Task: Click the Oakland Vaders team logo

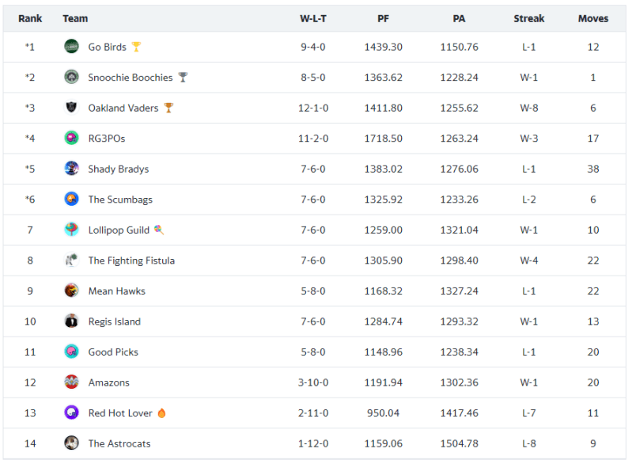Action: click(72, 108)
